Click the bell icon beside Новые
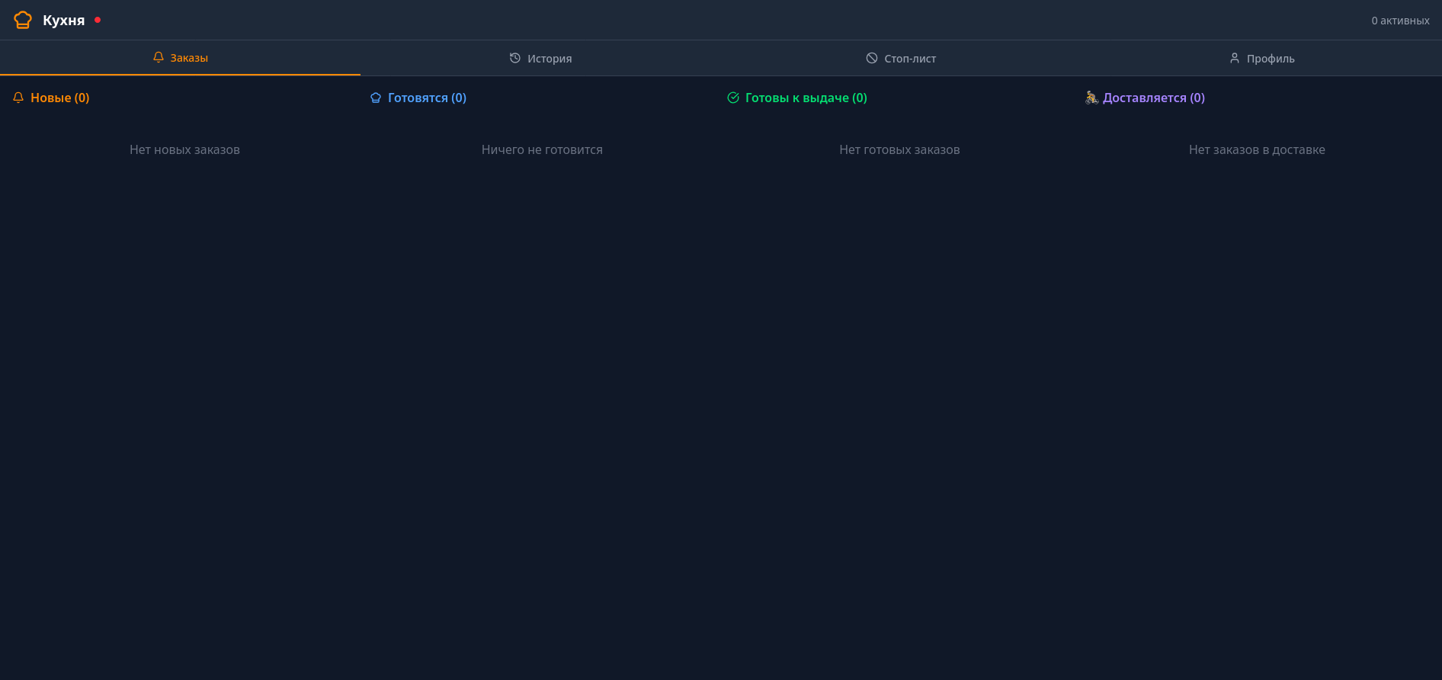This screenshot has width=1442, height=680. pyautogui.click(x=18, y=98)
